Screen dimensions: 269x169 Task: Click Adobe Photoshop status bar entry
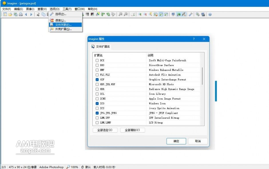coord(51,167)
